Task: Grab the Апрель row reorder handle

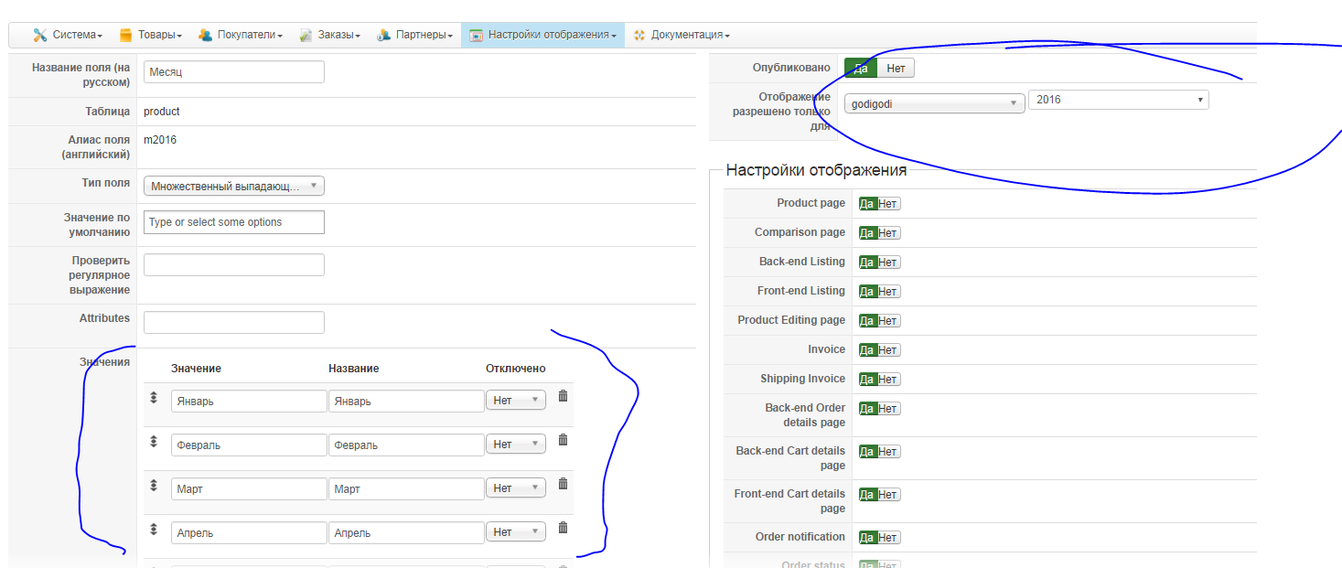Action: tap(154, 530)
